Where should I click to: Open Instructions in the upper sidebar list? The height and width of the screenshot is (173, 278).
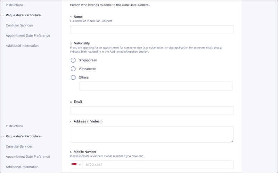point(15,5)
